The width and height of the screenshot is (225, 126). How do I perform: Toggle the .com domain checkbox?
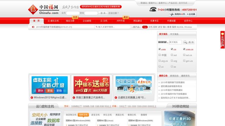[160, 49]
